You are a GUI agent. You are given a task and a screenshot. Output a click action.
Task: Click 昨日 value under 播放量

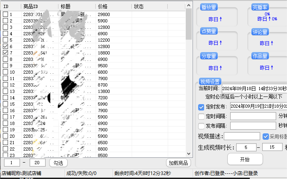(215, 19)
